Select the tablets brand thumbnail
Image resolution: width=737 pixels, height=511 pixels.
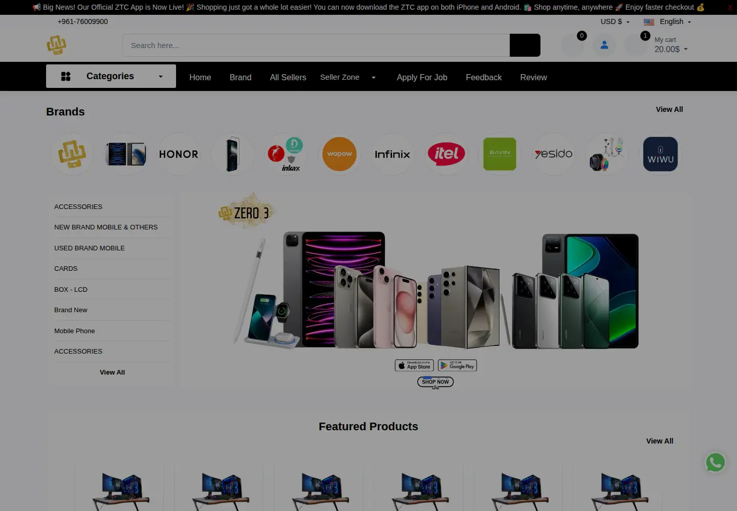click(x=125, y=154)
